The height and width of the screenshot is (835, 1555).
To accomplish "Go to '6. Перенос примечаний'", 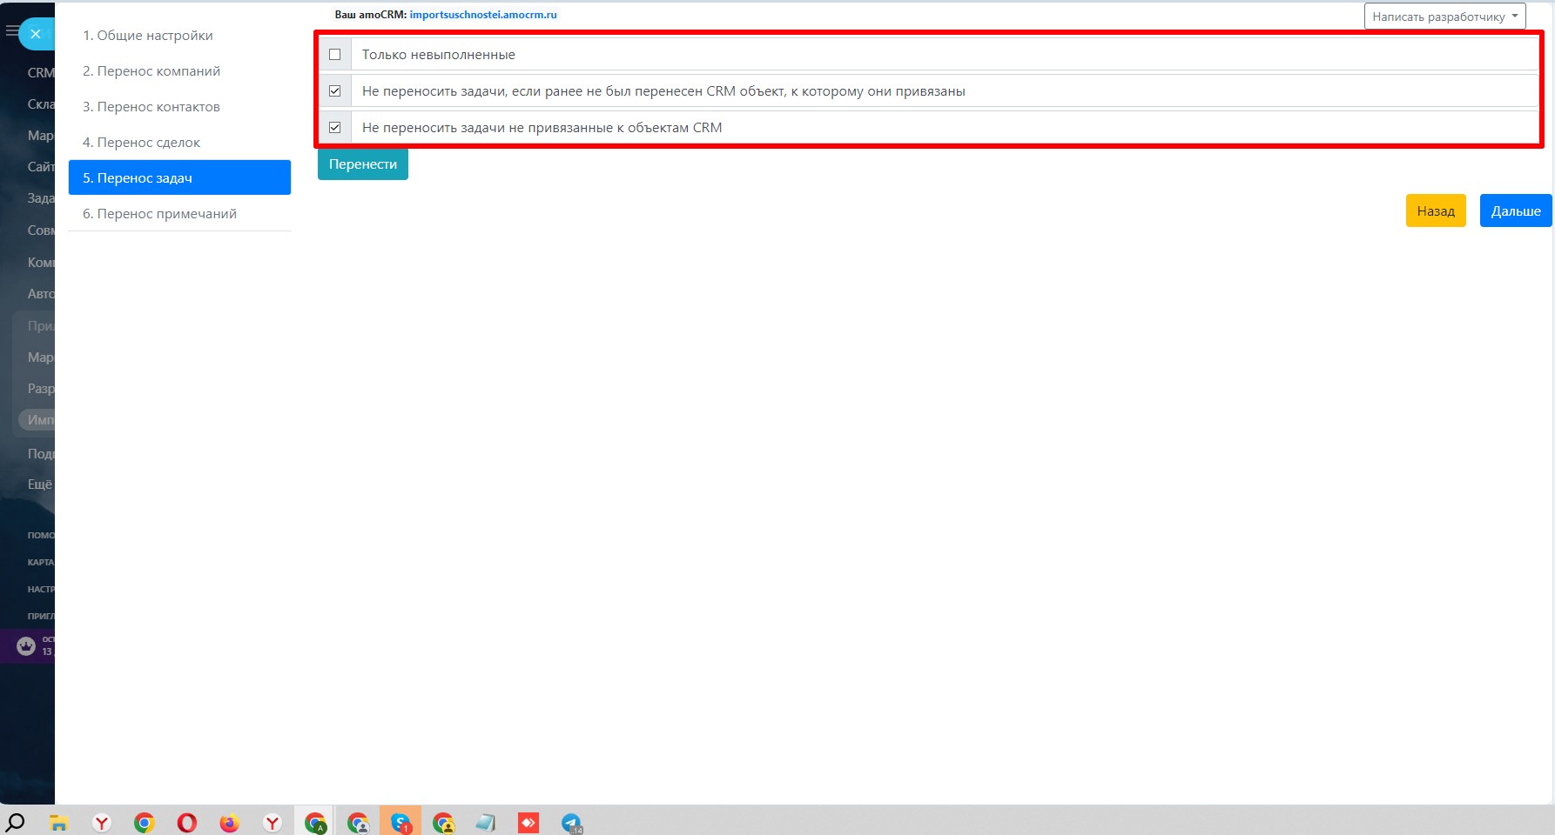I will point(179,214).
